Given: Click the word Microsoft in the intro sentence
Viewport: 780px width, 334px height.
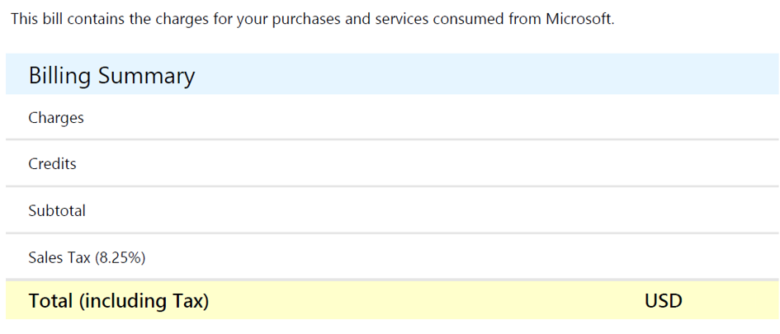Looking at the screenshot, I should tap(580, 20).
